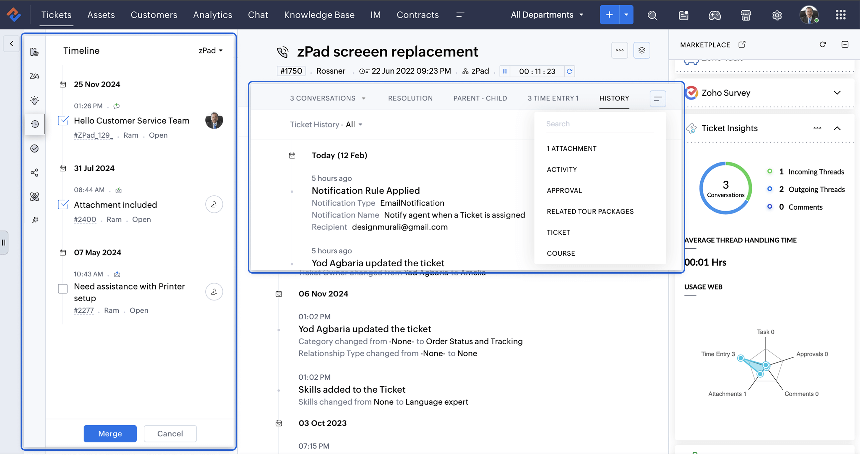Open the history clock icon in left sidebar
This screenshot has width=860, height=457.
coord(35,124)
